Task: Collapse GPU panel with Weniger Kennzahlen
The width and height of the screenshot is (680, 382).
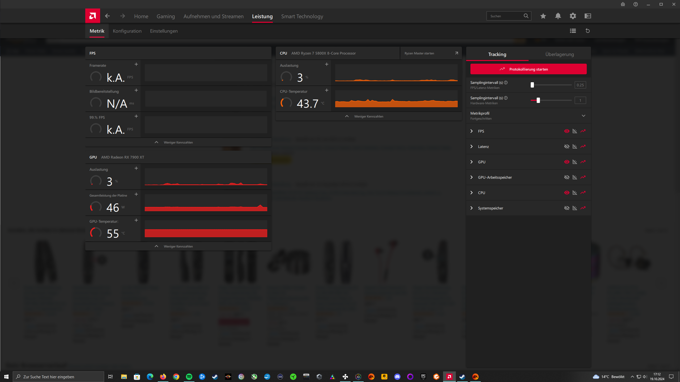Action: pyautogui.click(x=174, y=246)
